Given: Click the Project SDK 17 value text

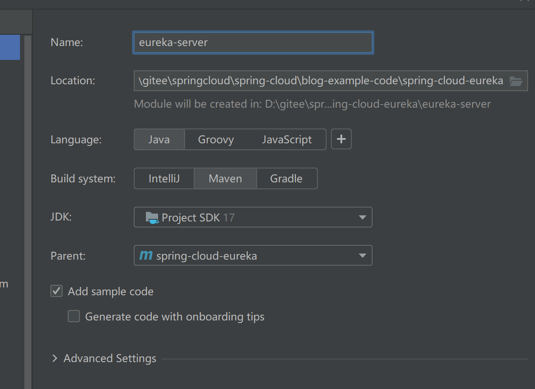Looking at the screenshot, I should click(198, 218).
